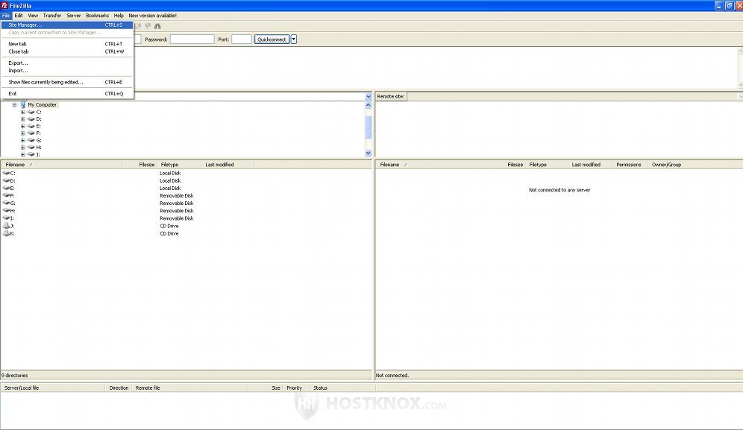This screenshot has height=430, width=743.
Task: Focus the Password input field
Action: pyautogui.click(x=192, y=39)
